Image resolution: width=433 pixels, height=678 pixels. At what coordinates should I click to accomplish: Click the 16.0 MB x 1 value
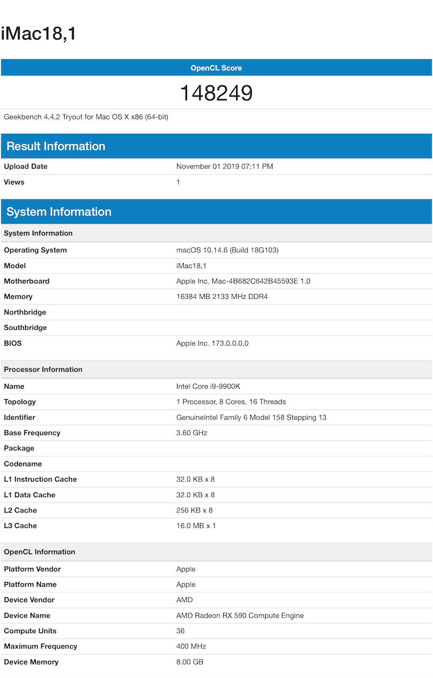coord(196,526)
